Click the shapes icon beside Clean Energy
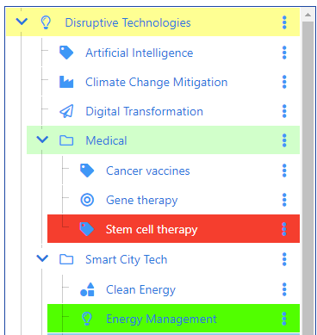The image size is (317, 335). click(x=87, y=289)
